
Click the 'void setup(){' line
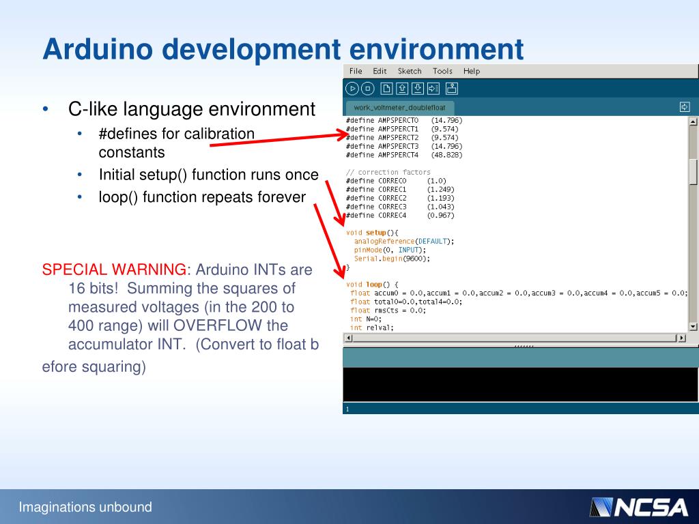pos(372,233)
